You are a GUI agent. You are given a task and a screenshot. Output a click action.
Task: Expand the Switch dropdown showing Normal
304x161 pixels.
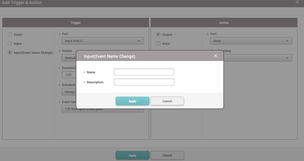[x=69, y=58]
